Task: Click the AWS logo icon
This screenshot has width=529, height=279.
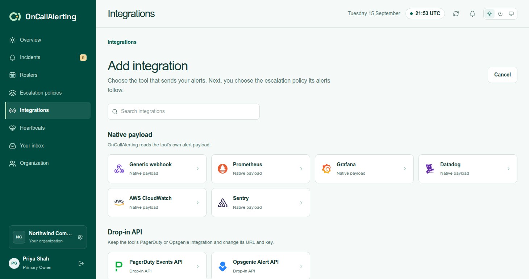Action: point(119,203)
